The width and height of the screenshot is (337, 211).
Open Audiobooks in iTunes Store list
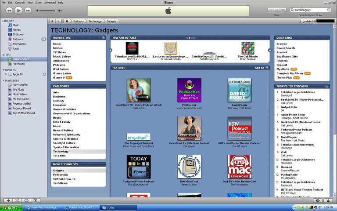(x=61, y=61)
